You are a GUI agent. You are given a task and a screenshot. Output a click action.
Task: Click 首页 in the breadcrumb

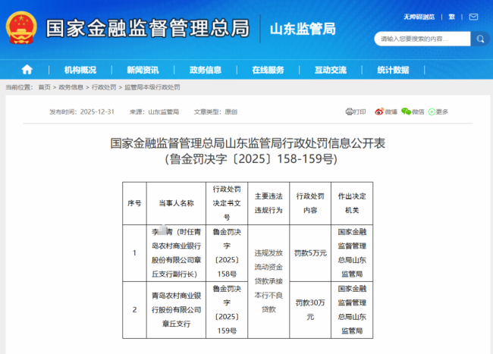coord(44,87)
